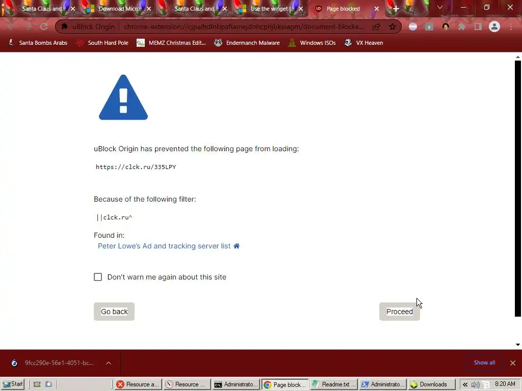This screenshot has height=391, width=522.
Task: Reload the page with refresh icon
Action: tap(44, 26)
